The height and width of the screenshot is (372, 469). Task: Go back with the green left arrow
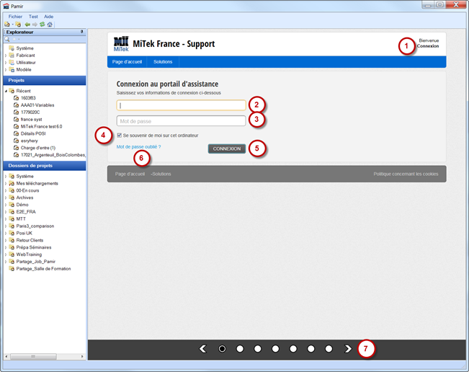tap(27, 25)
